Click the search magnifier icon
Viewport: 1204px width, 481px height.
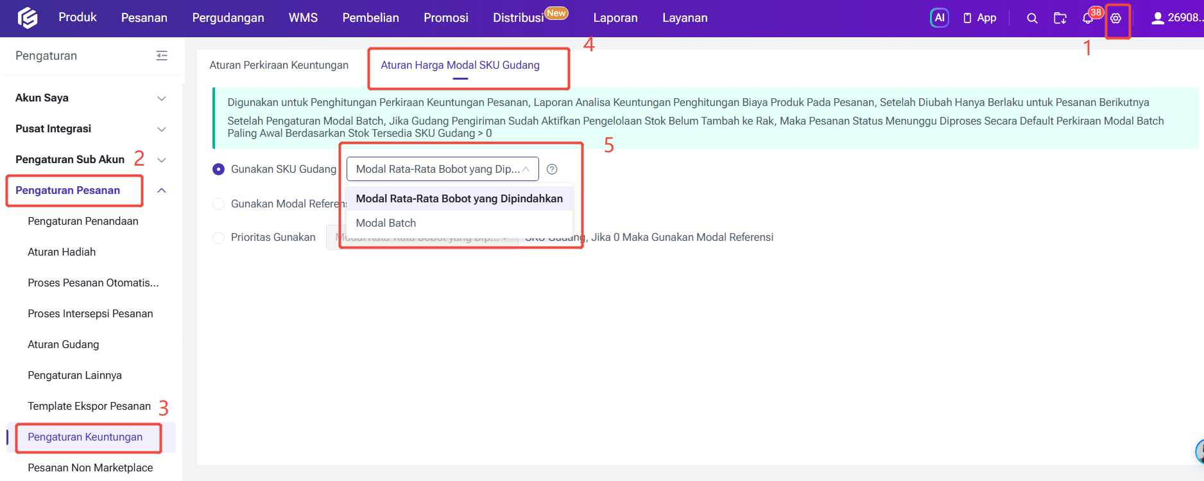click(1032, 18)
